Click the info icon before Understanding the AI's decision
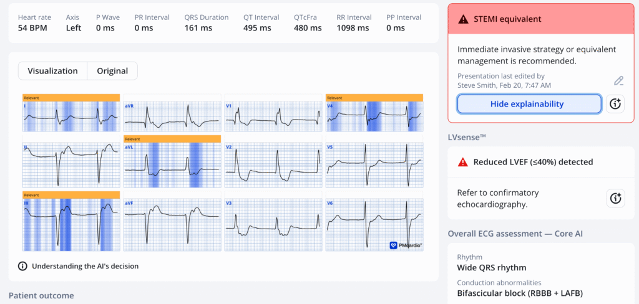This screenshot has width=639, height=304. pos(22,266)
